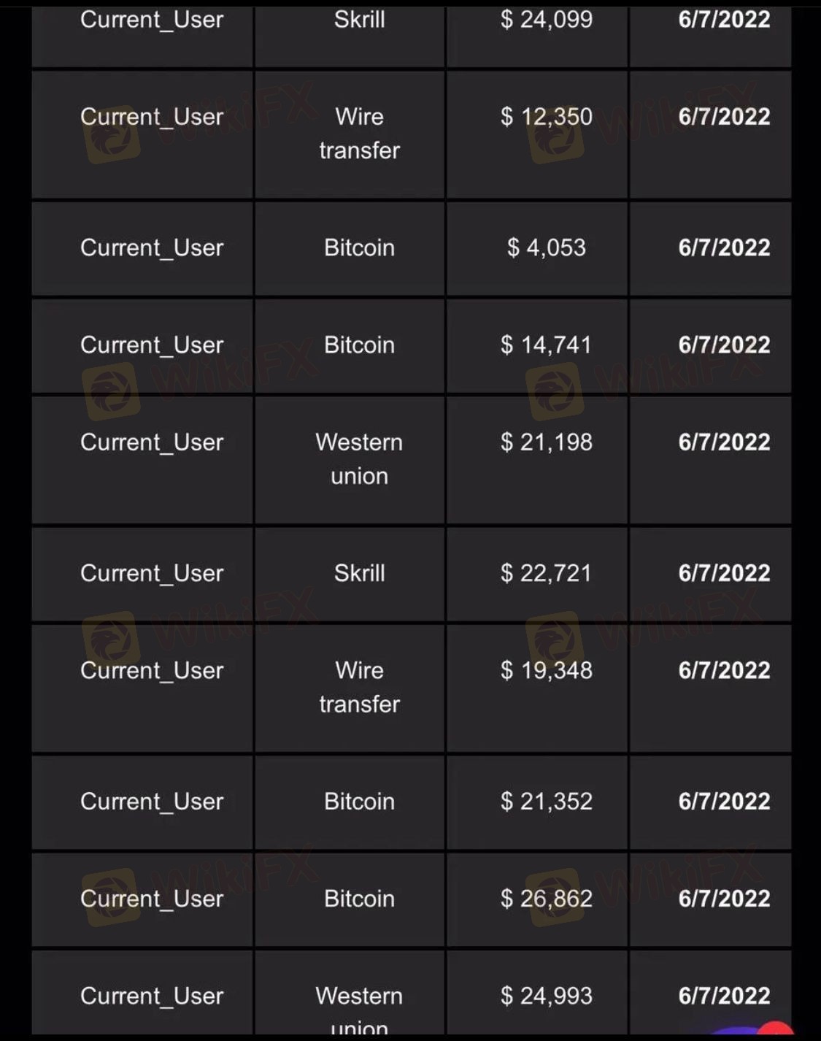Select the $ 19,348 amount cell
The image size is (821, 1041).
[547, 671]
